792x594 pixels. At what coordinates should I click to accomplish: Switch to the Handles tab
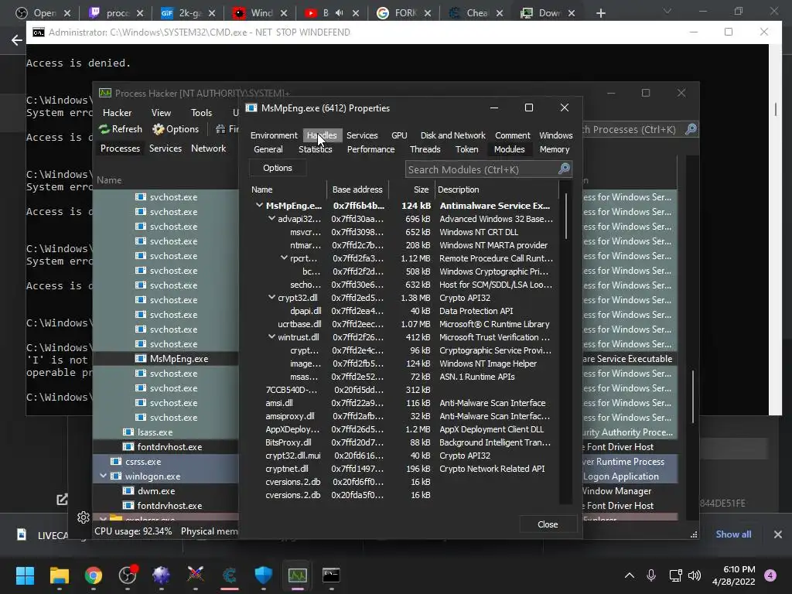click(x=322, y=135)
